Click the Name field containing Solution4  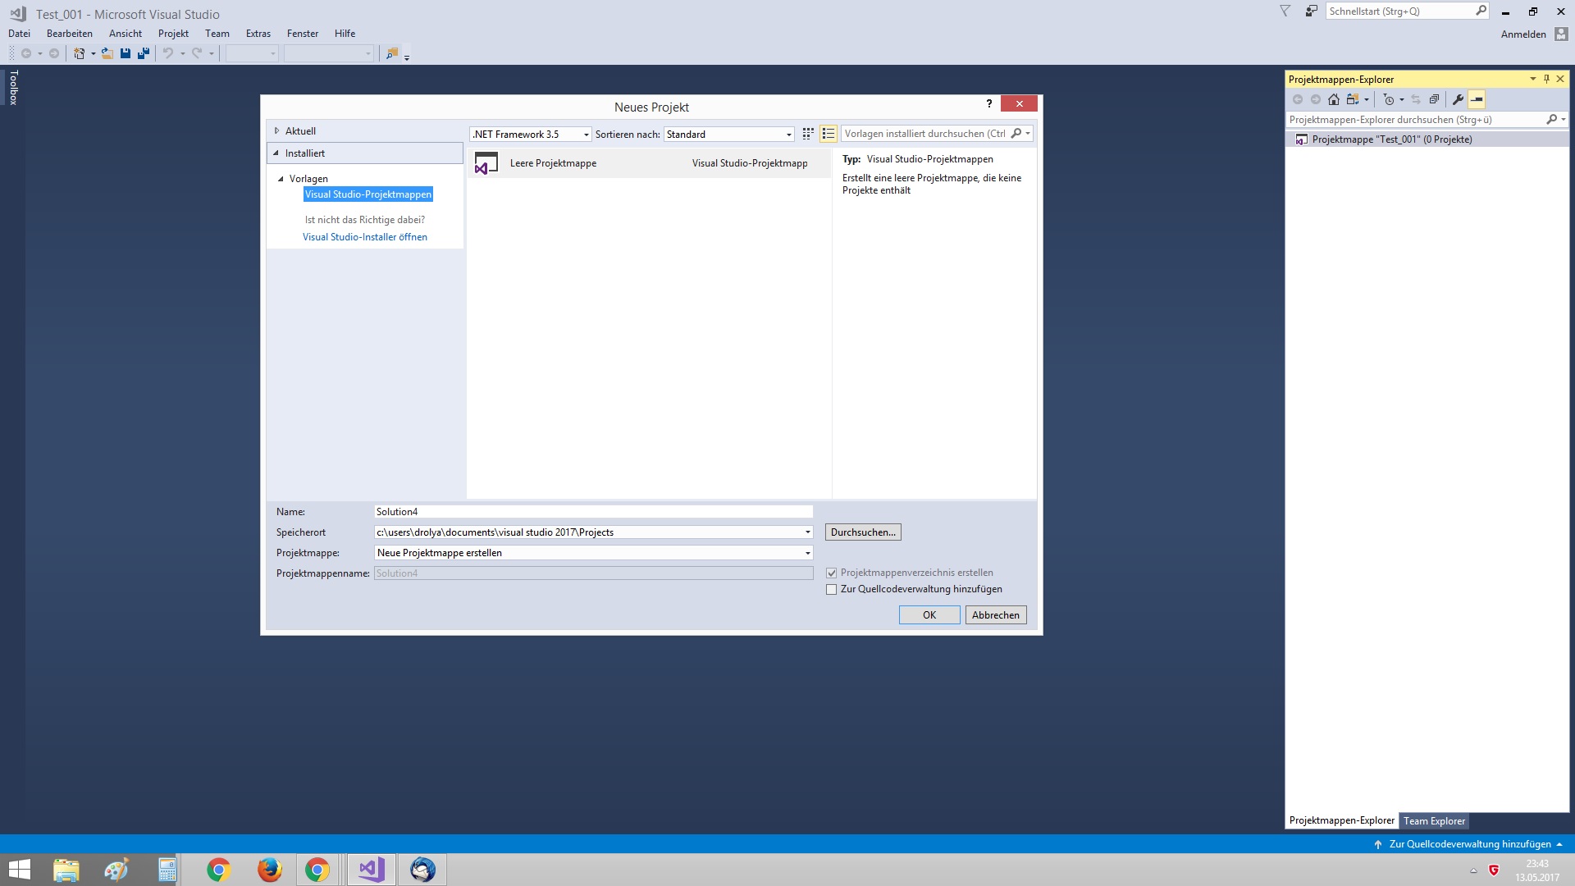coord(594,512)
